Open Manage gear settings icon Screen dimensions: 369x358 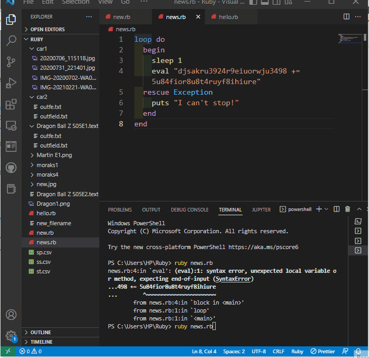pos(11,335)
